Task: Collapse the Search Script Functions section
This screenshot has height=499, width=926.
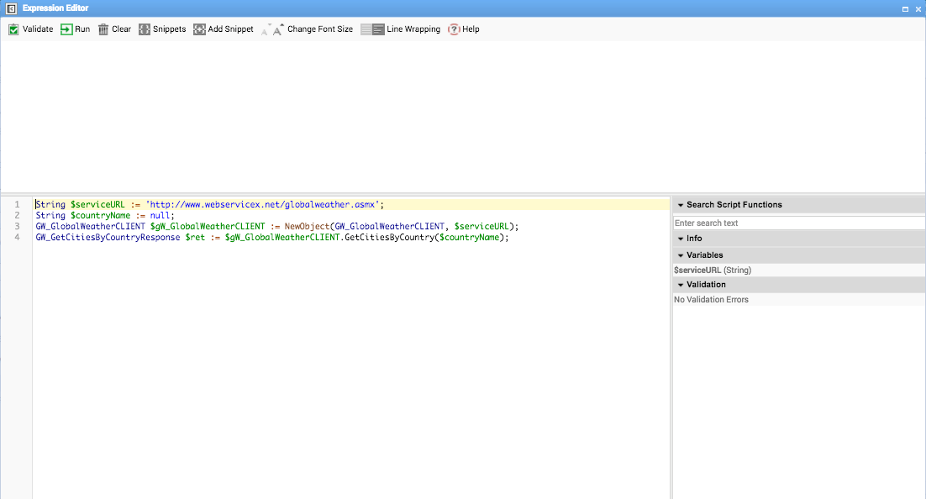Action: click(x=681, y=205)
